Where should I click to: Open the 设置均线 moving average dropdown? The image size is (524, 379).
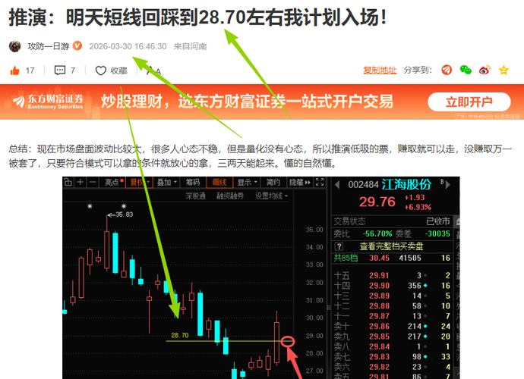pyautogui.click(x=271, y=196)
